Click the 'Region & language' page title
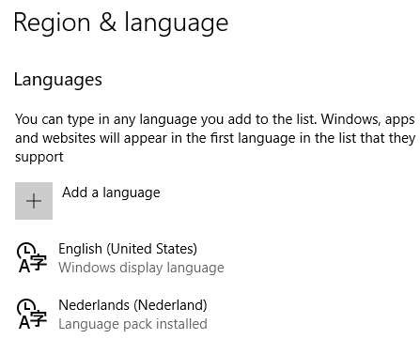Screen dimensions: 420x339 [x=121, y=23]
